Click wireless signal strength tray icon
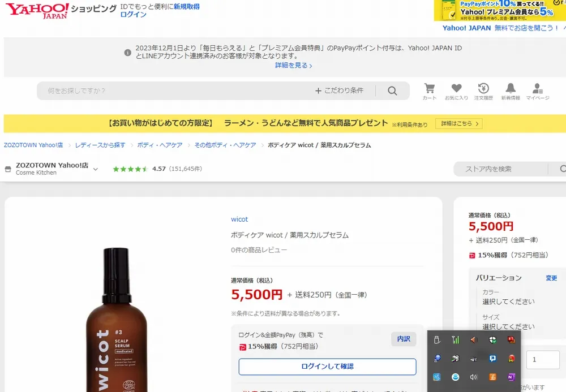This screenshot has height=392, width=566. [x=456, y=340]
